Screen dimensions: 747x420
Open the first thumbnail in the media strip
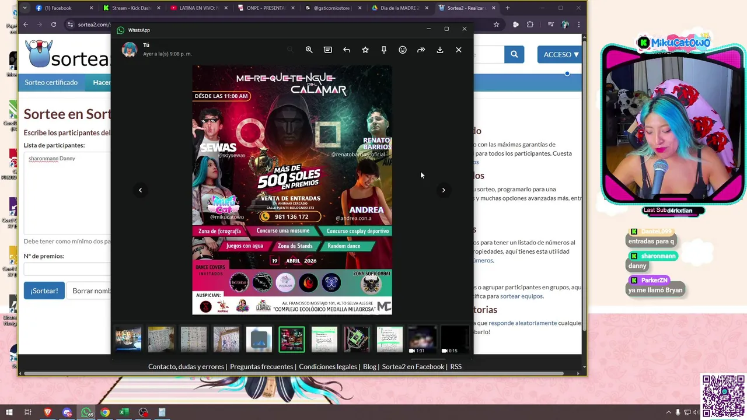pos(128,339)
